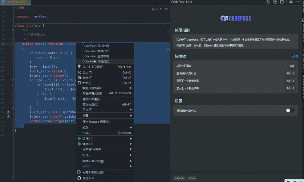Click the copy icon next to Ctrl+C
This screenshot has height=182, width=304.
click(x=79, y=78)
